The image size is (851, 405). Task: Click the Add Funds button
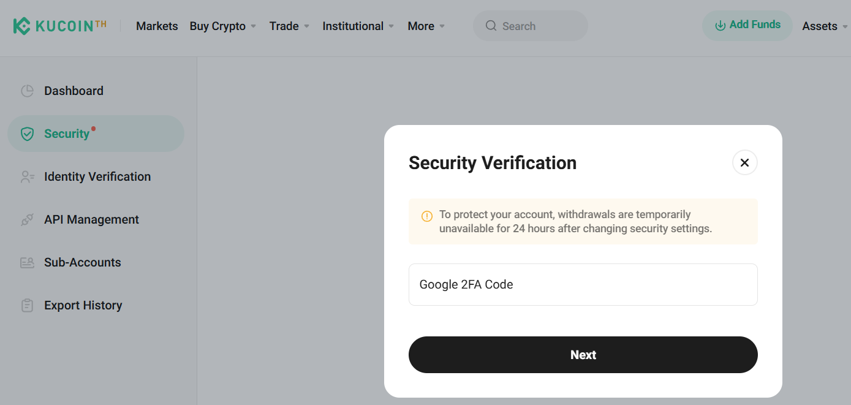[747, 26]
